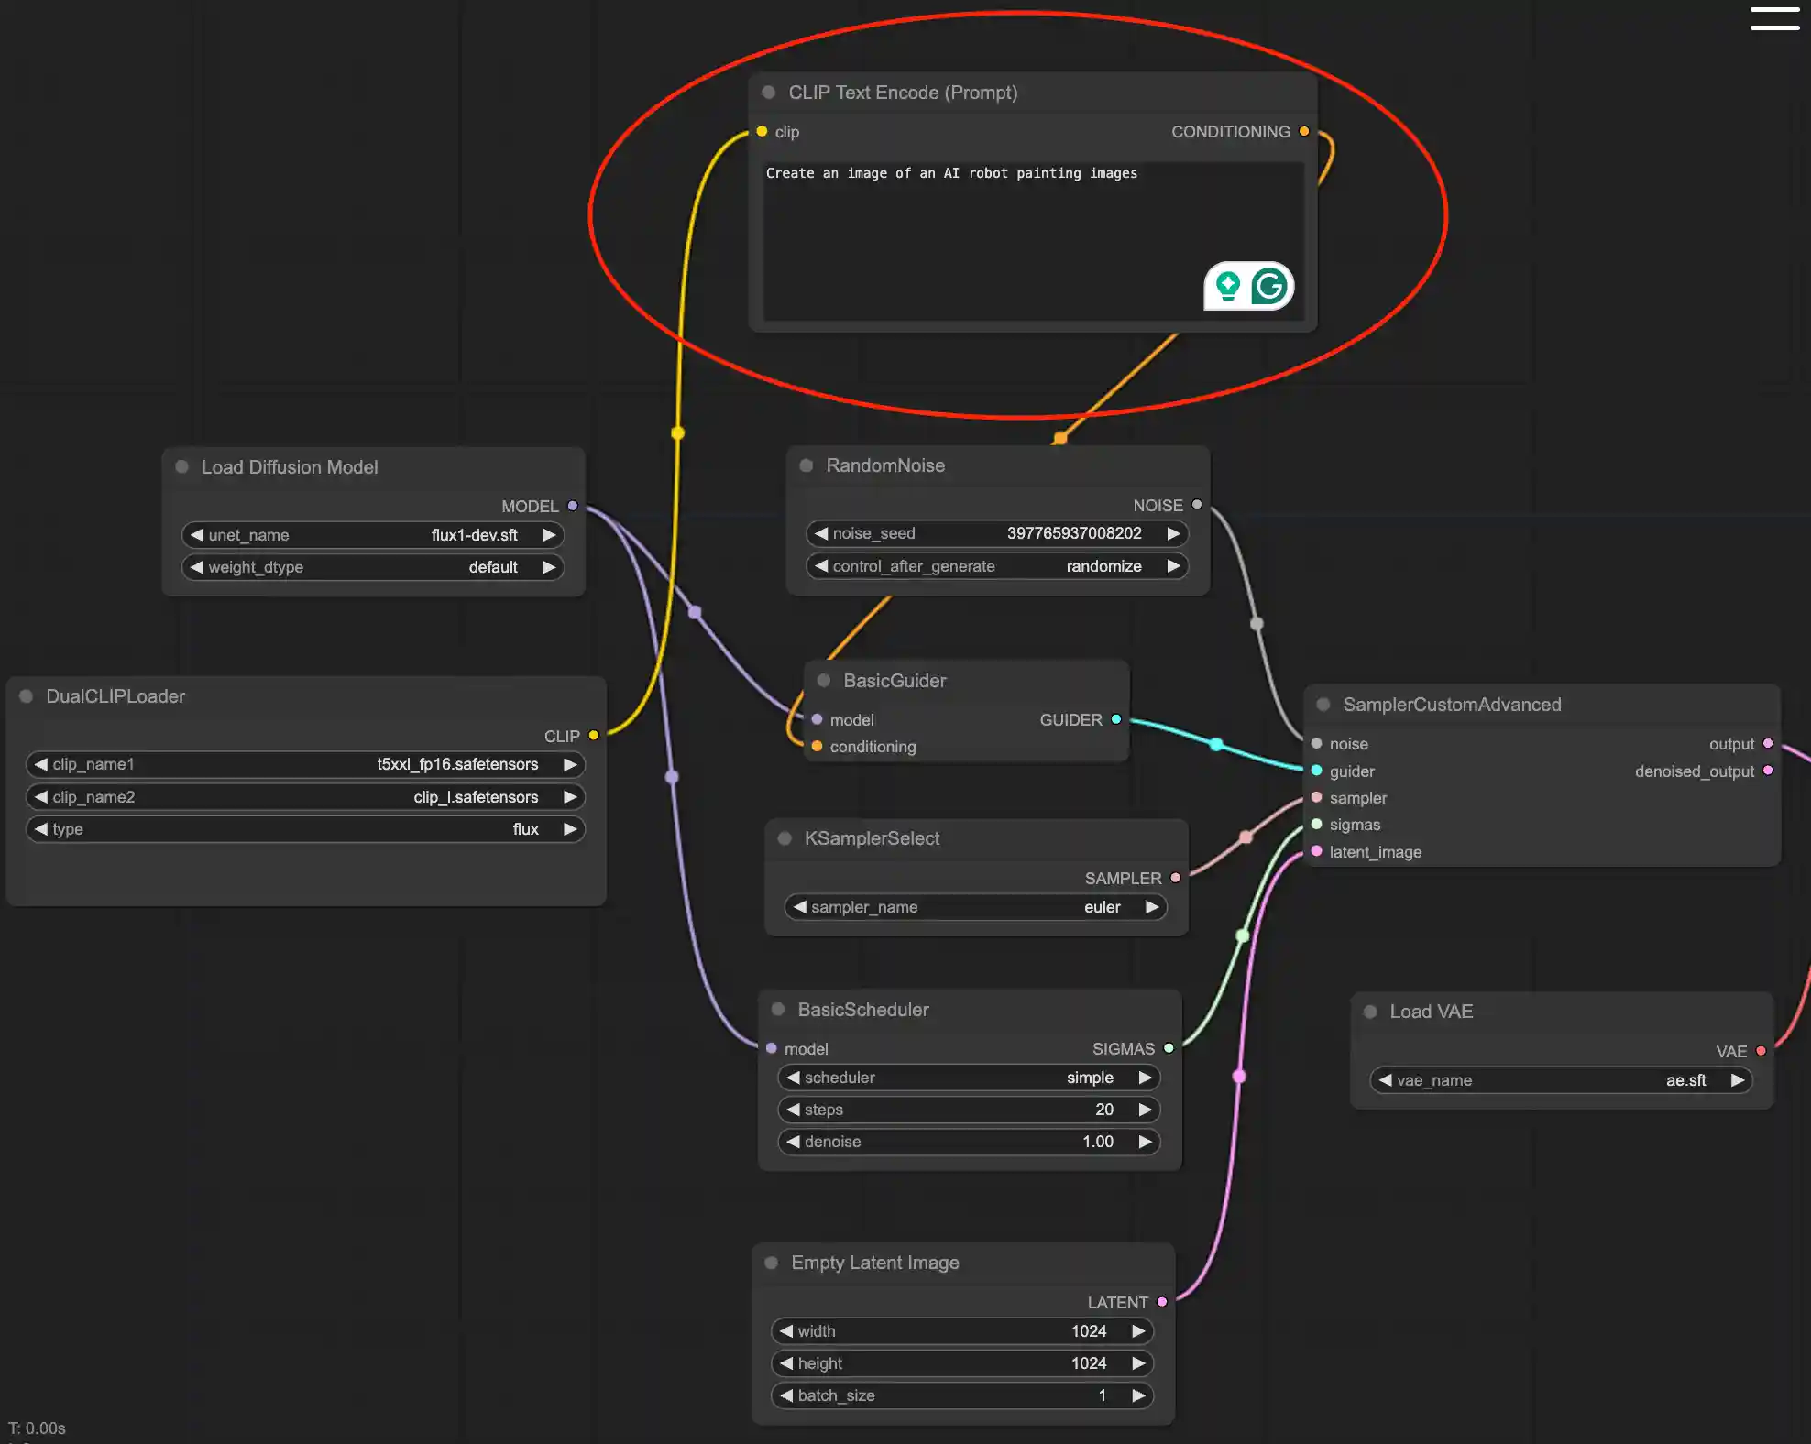
Task: Click the SIGMAS output connector on BasicScheduler
Action: tap(1169, 1048)
